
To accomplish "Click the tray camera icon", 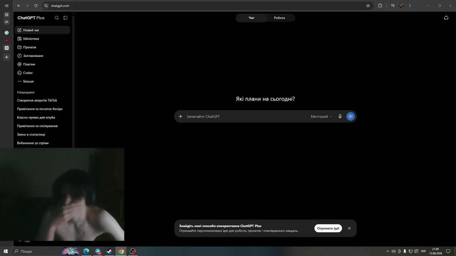I will point(399,251).
